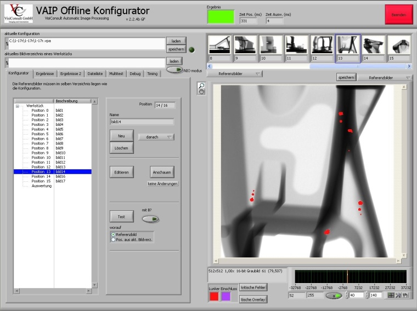Select the 'Pos. aus akt. Bildverz.' radio option
Screen dimensions: 417x311
pyautogui.click(x=113, y=239)
